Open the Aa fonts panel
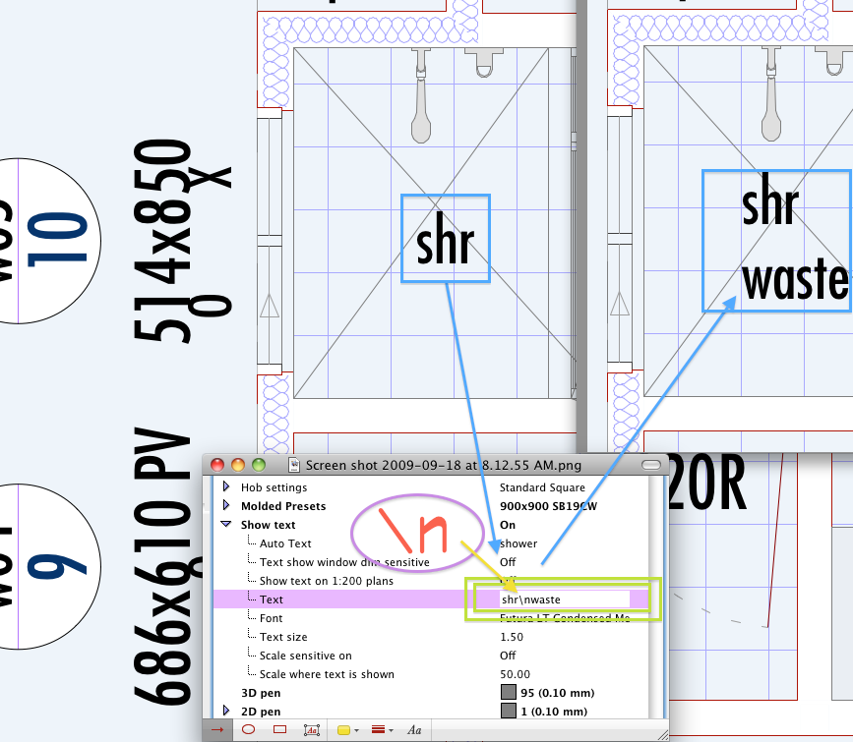Viewport: 853px width, 742px height. pos(414,729)
